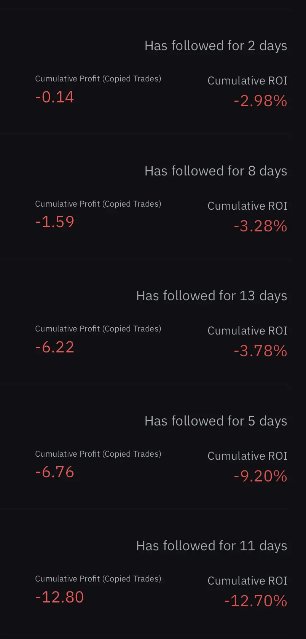Select the -9.20% cumulative ROI value
The width and height of the screenshot is (306, 639).
pos(260,476)
